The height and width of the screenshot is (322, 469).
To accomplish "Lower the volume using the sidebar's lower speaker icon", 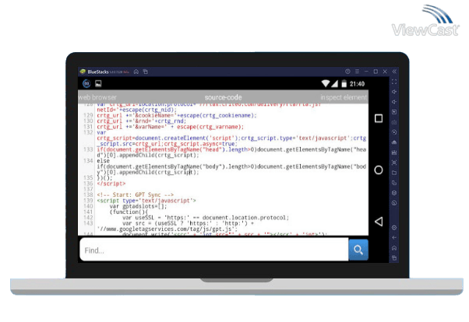I will click(x=394, y=102).
